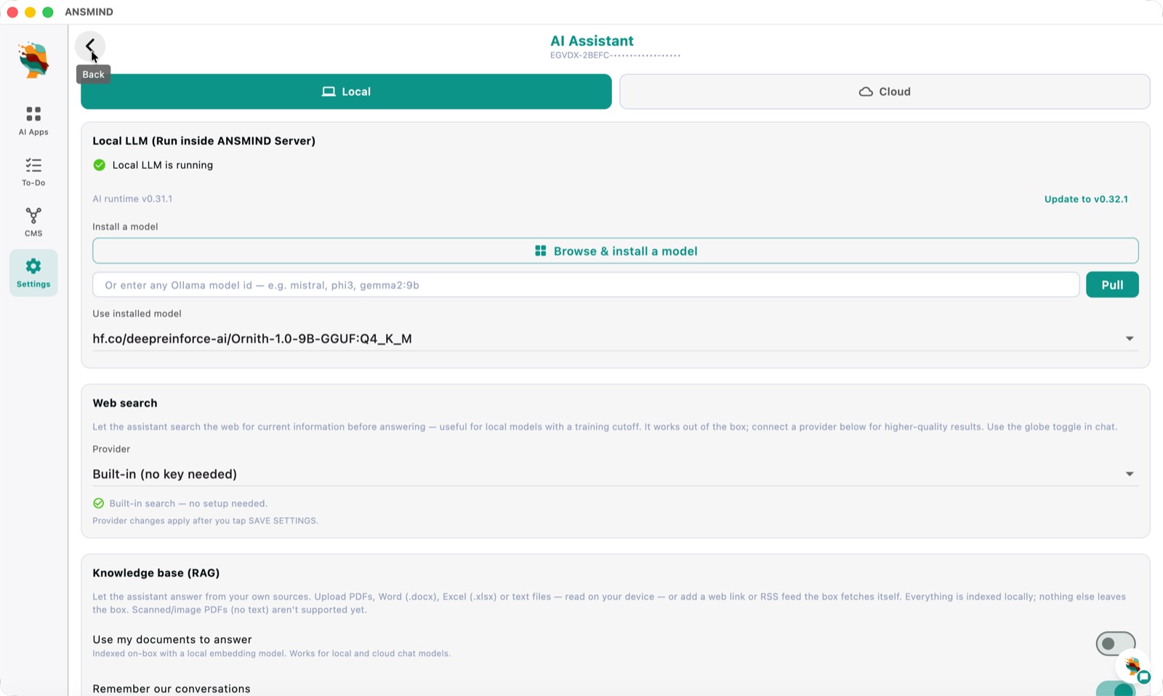Switch to the Cloud tab

tap(885, 92)
